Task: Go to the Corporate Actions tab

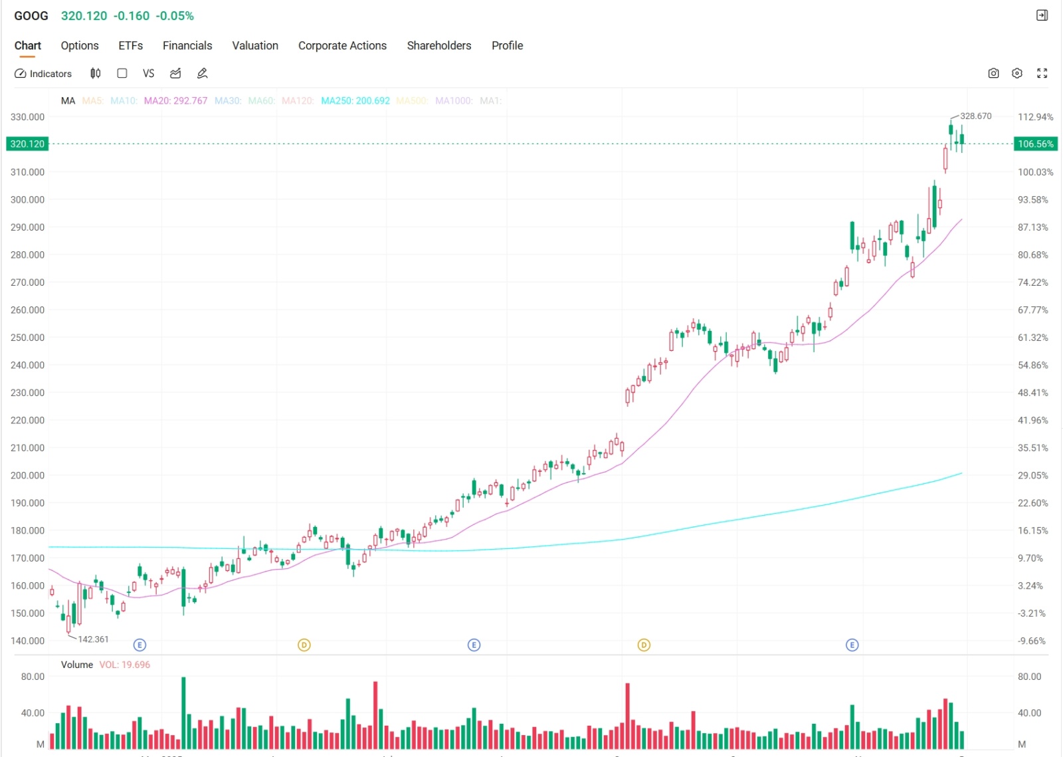Action: point(342,46)
